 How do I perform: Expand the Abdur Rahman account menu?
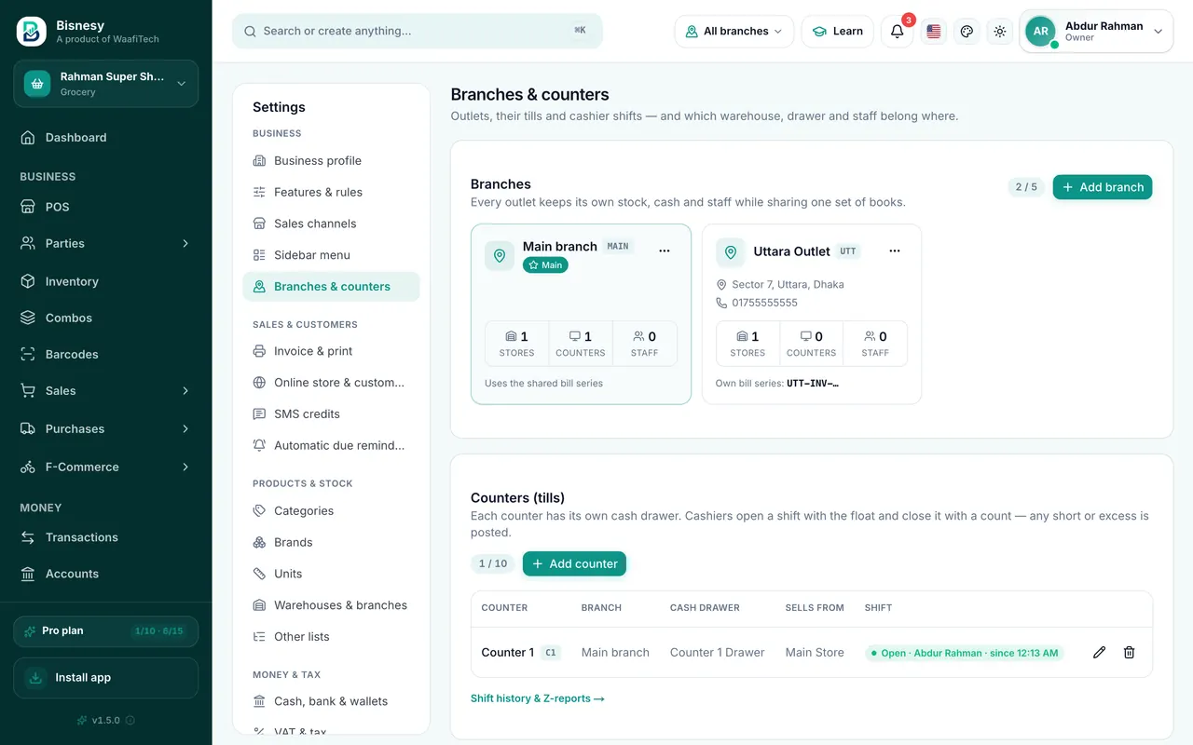(1096, 31)
